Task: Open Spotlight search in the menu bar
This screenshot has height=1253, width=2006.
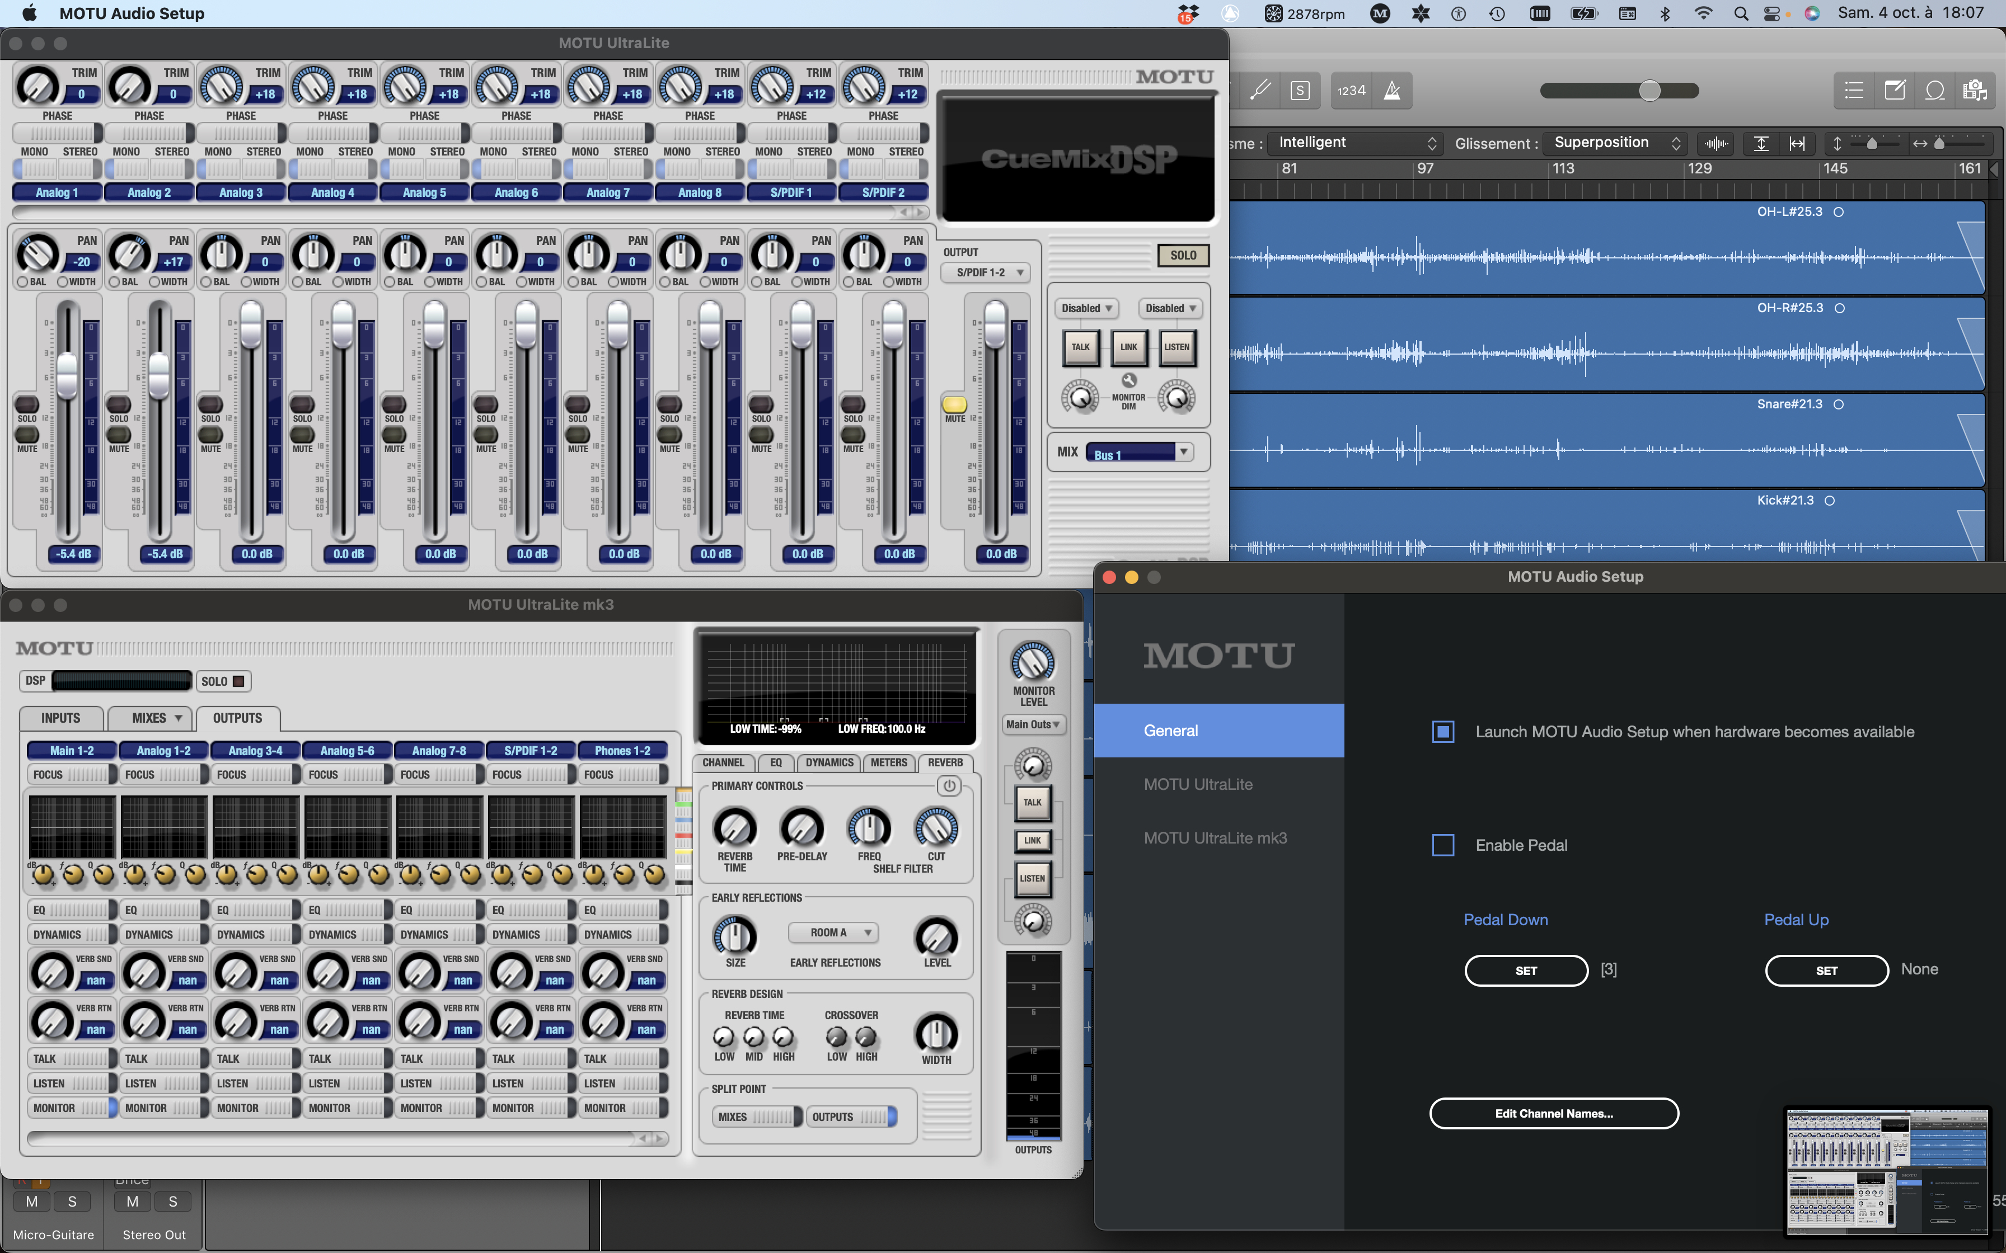Action: coord(1741,13)
